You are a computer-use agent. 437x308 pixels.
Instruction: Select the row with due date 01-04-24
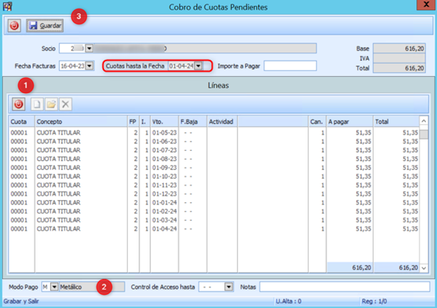coord(214,229)
